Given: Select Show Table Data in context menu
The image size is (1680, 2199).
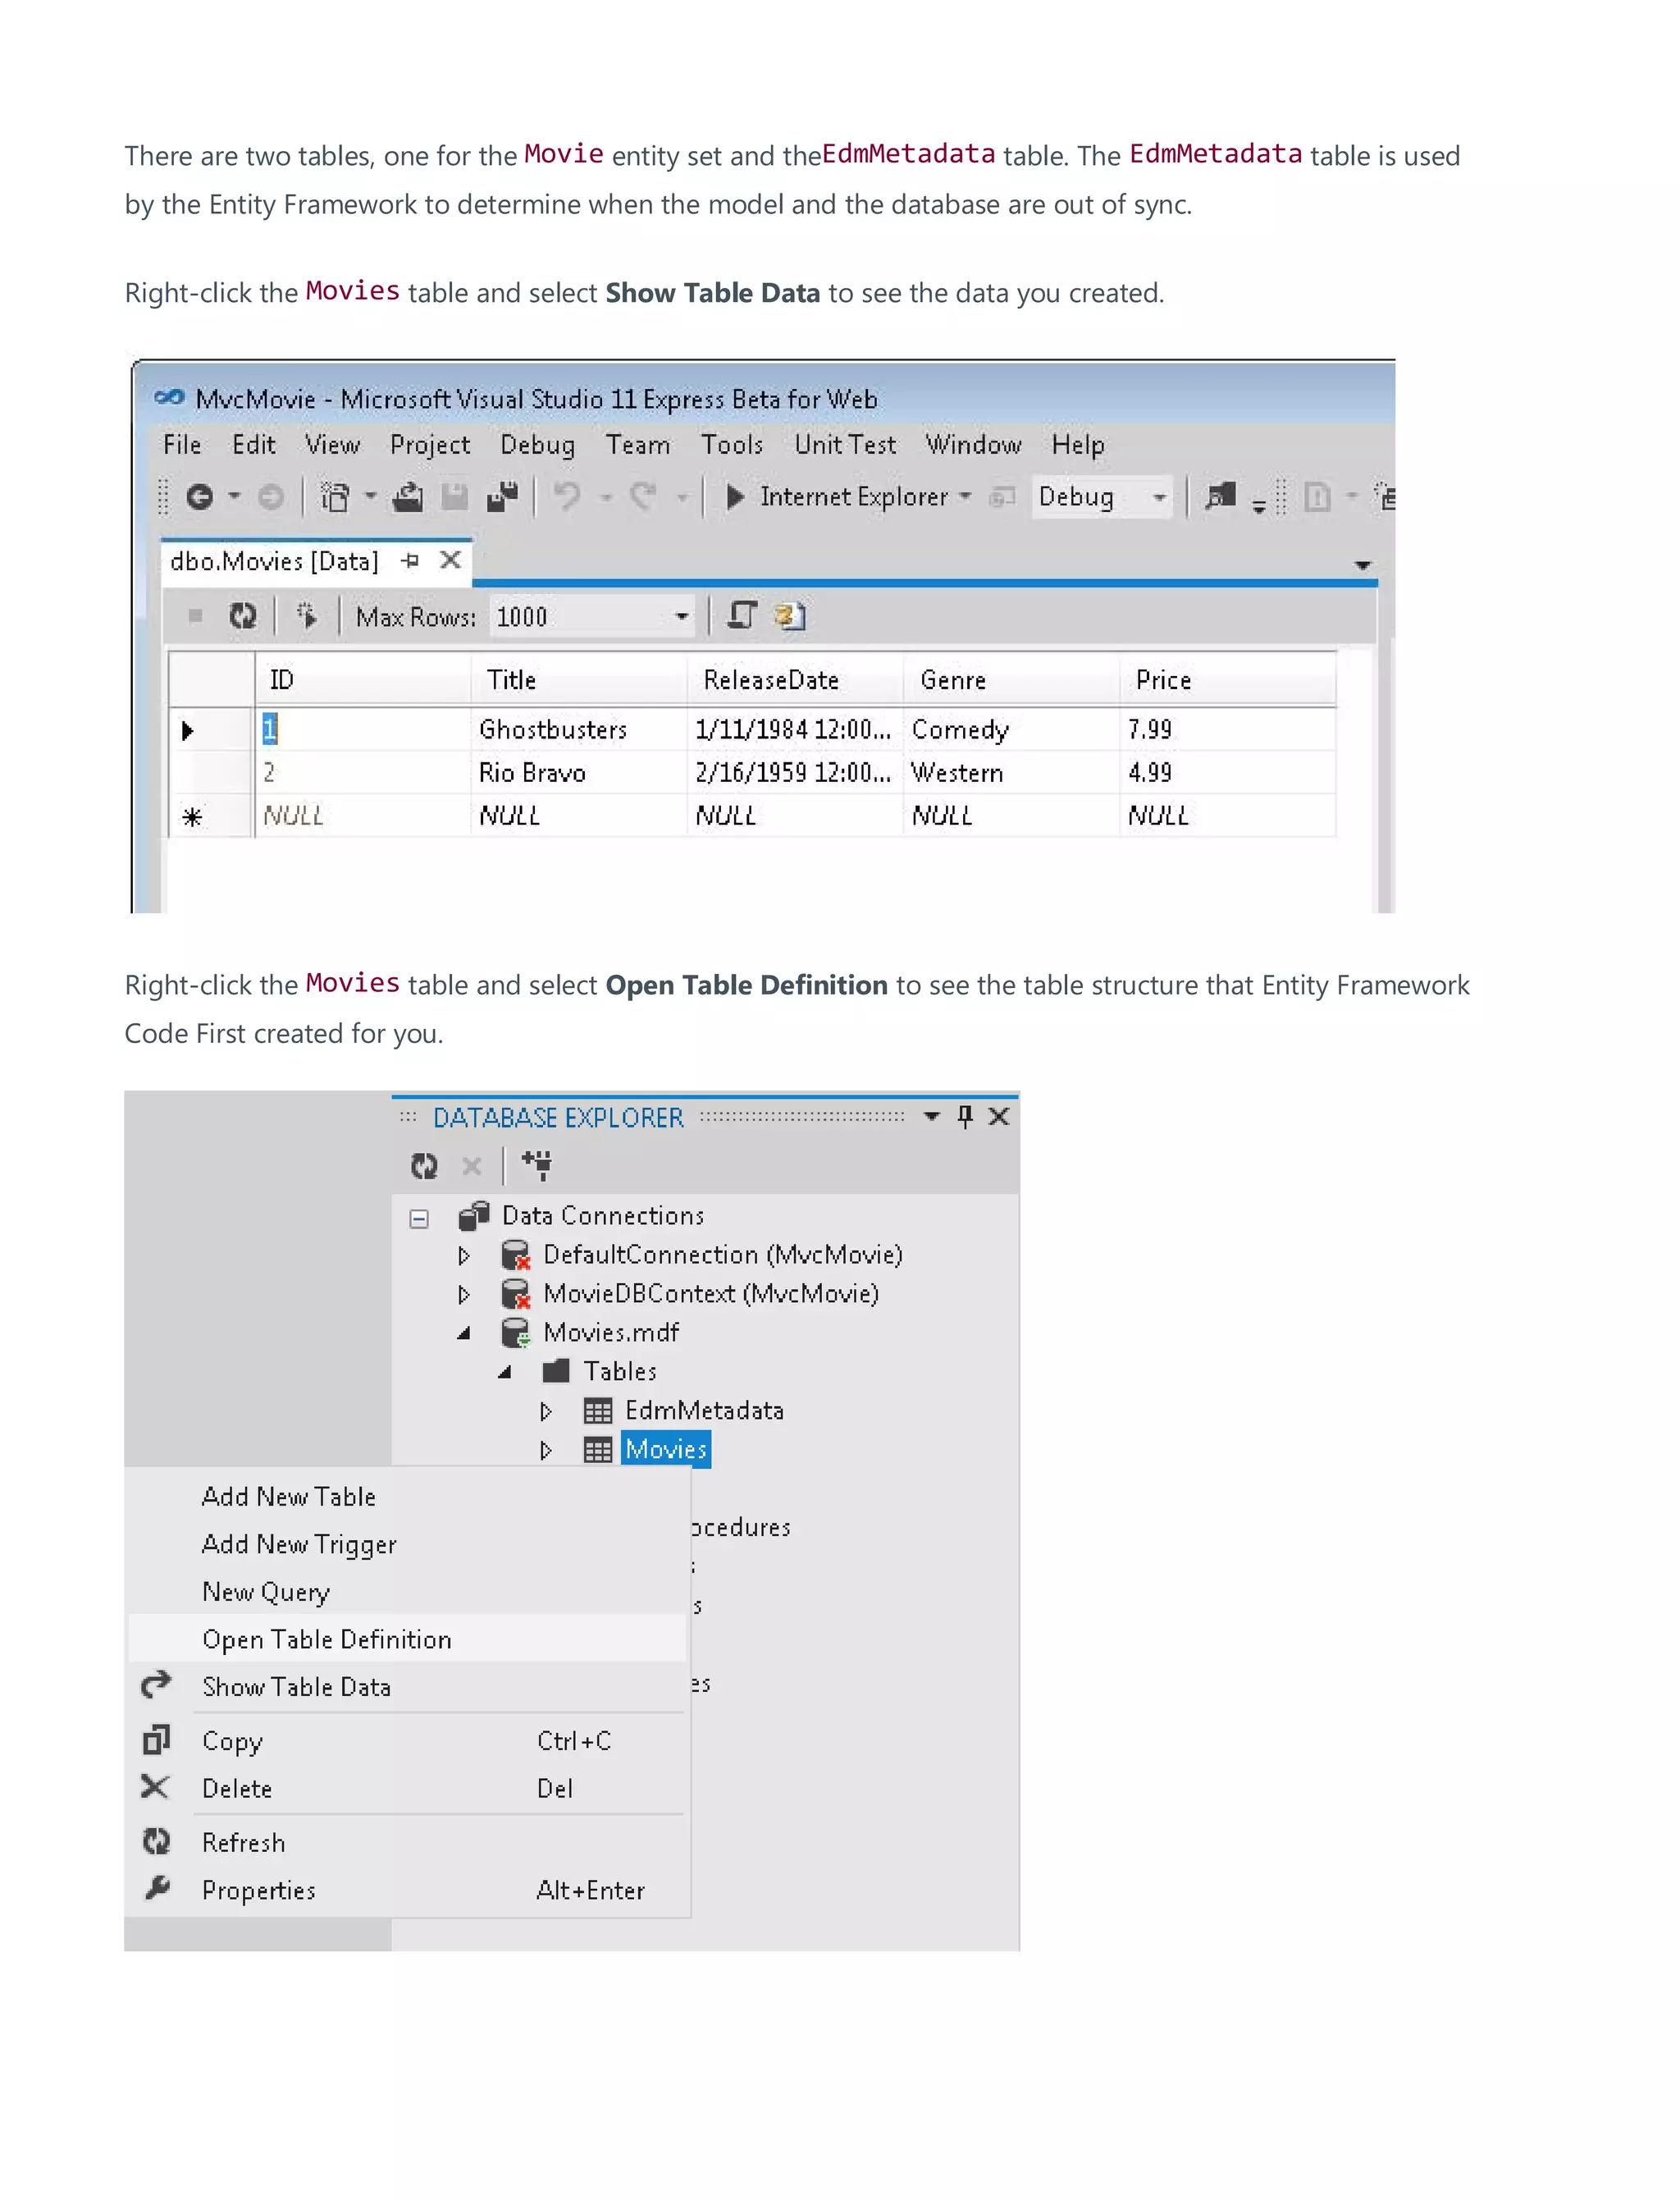Looking at the screenshot, I should click(408, 1687).
